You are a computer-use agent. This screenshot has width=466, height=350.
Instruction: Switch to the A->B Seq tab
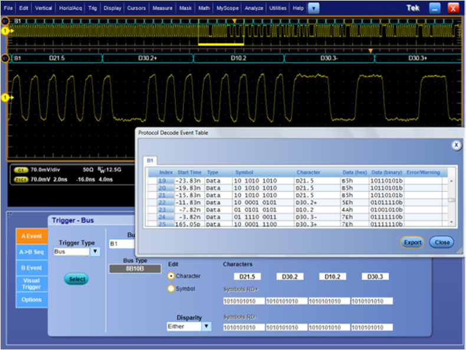(31, 252)
